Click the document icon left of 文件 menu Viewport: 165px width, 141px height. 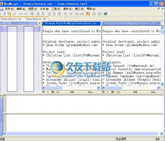(2, 9)
